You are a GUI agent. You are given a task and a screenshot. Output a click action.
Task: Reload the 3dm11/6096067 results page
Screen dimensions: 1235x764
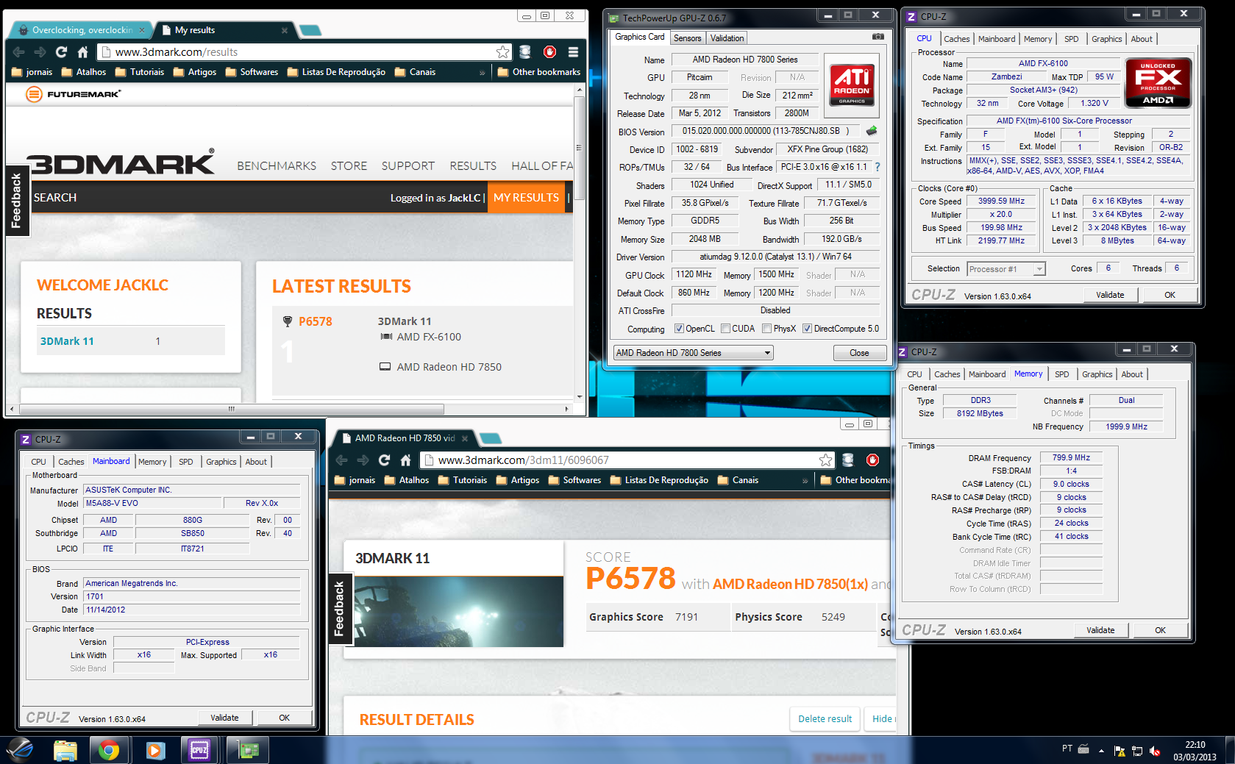384,460
